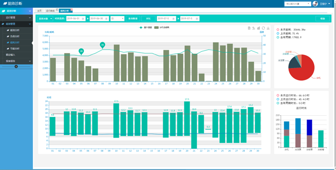The height and width of the screenshot is (170, 336).
Task: Open calendar icon in 2019-06-01 start date field
Action: [x=83, y=19]
